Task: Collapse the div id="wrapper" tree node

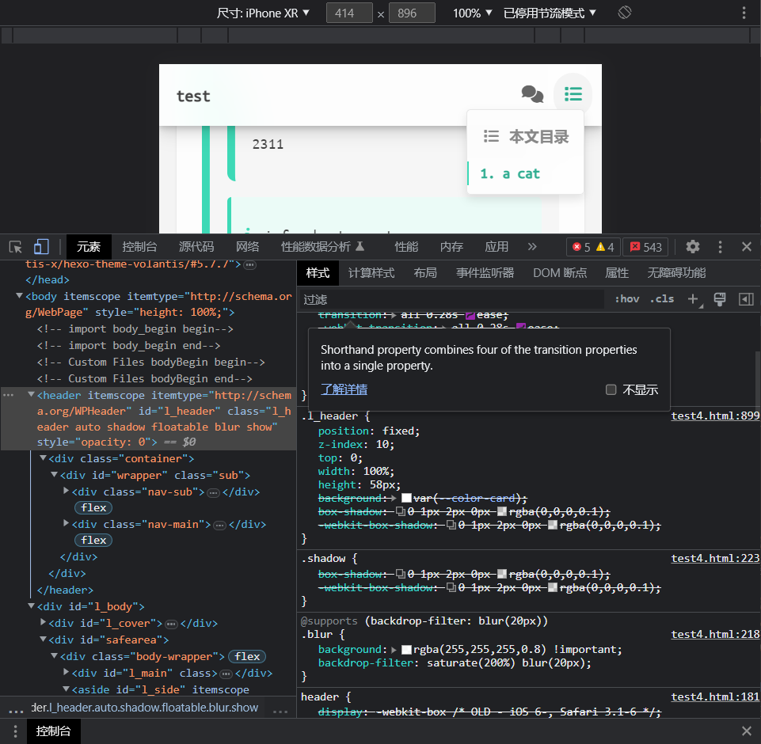Action: tap(54, 476)
